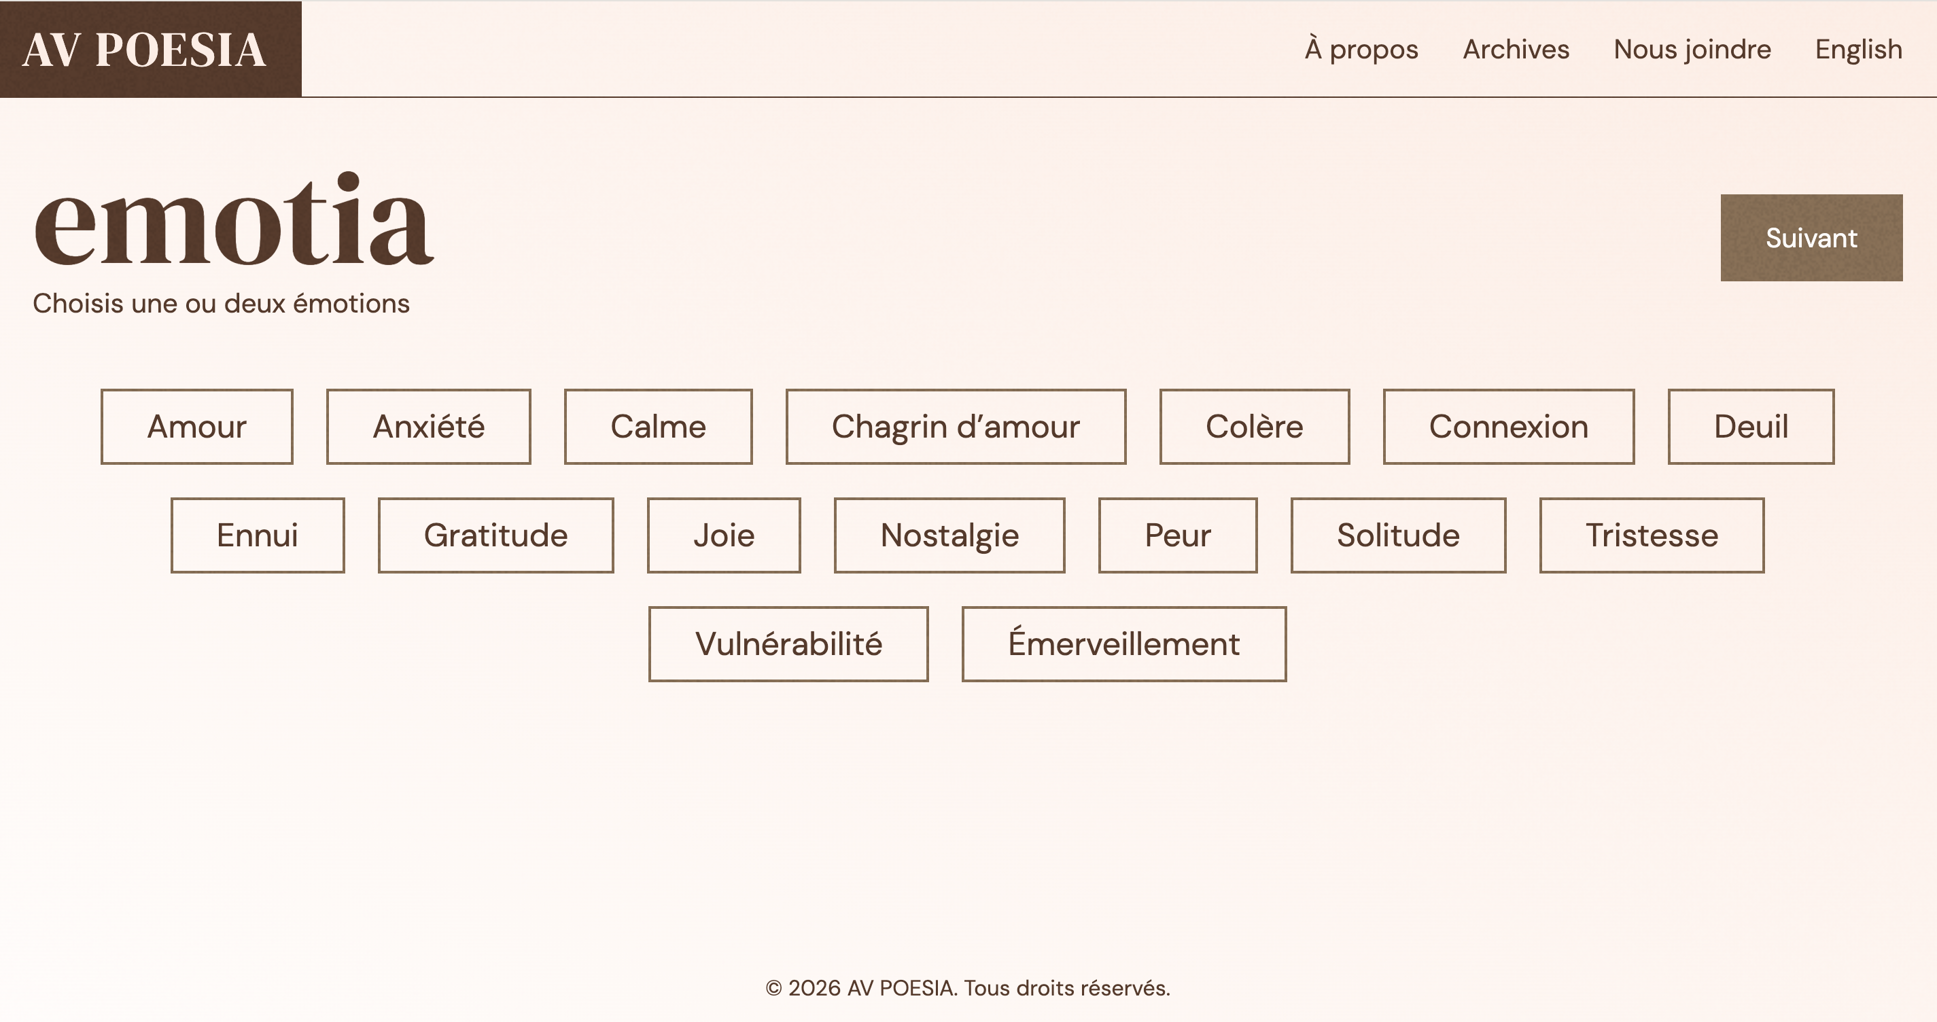
Task: Open Nous joindre contact link
Action: point(1692,50)
